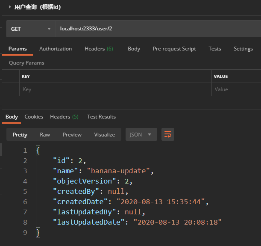View the response Headers (5) tab
The image size is (261, 246).
(x=64, y=116)
